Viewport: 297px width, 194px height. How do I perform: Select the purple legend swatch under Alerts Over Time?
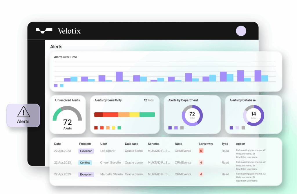pos(56,86)
